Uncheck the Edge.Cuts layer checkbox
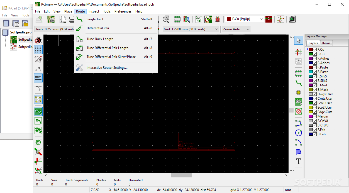Image resolution: width=349 pixels, height=193 pixels. 315,112
